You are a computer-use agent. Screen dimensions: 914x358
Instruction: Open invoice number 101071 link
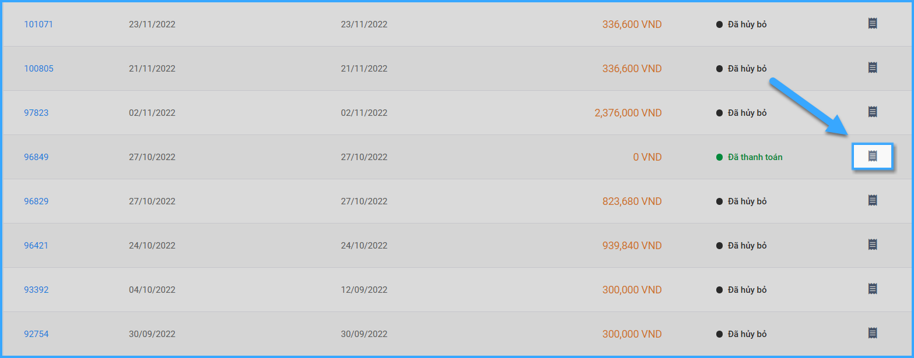tap(38, 24)
